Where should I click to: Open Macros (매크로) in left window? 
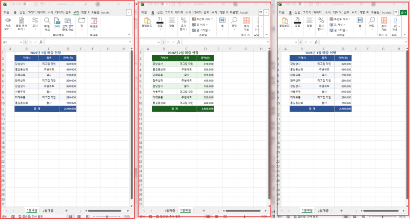(x=94, y=24)
